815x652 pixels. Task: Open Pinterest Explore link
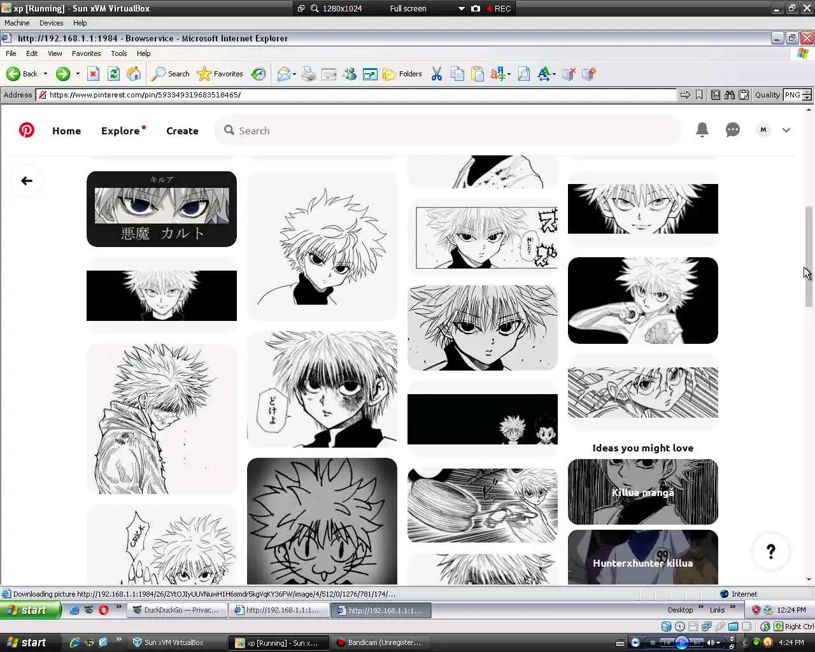pos(120,131)
